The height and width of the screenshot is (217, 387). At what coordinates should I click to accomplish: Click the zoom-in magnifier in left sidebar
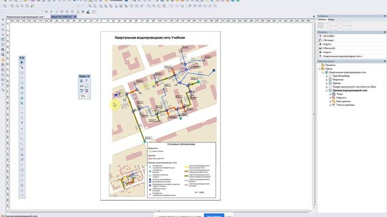[2, 49]
